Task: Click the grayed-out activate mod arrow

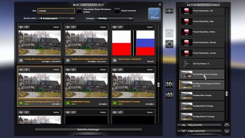Action: pyautogui.click(x=169, y=33)
